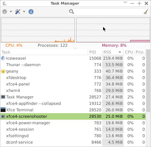Sort by the PID column header
Screen dimensions: 151x147
[95, 52]
